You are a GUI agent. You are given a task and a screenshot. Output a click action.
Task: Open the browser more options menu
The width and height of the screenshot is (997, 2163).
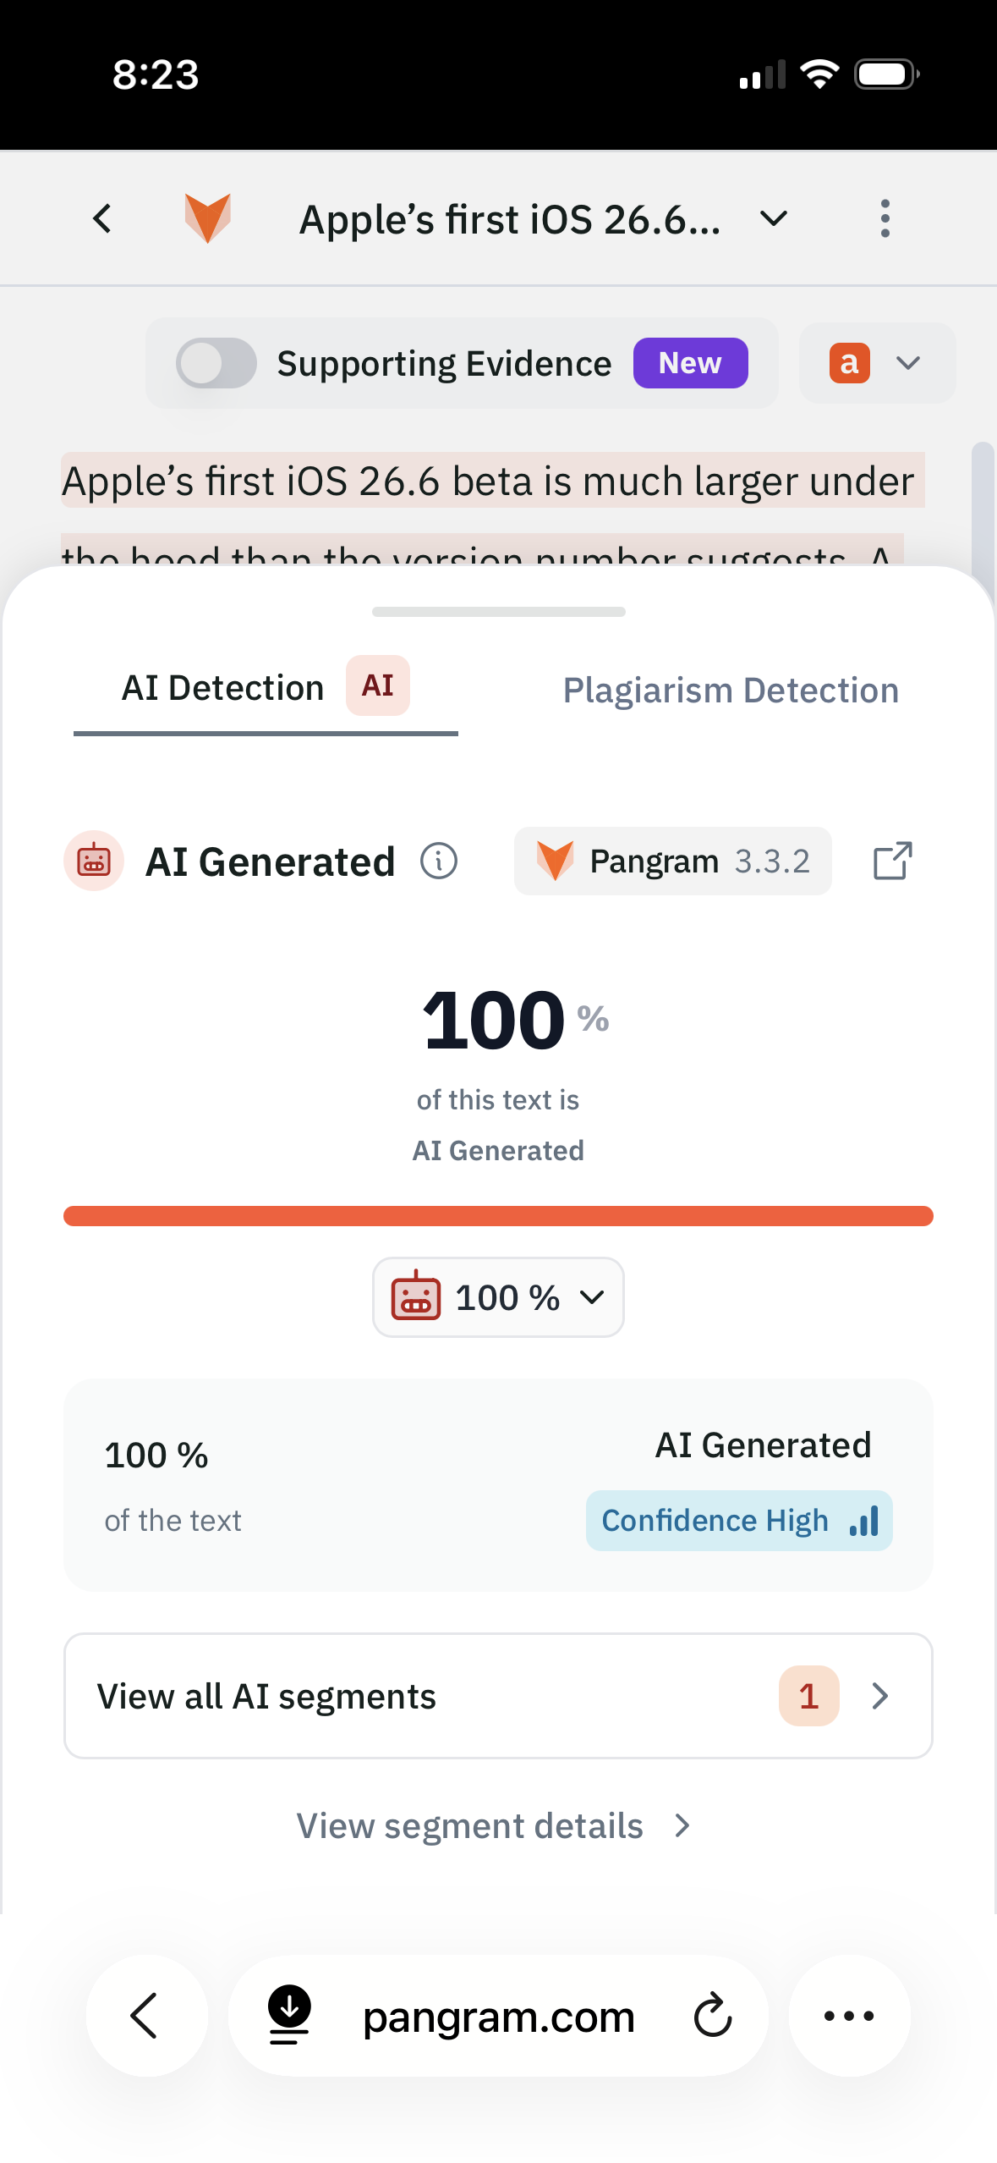[x=849, y=2015]
